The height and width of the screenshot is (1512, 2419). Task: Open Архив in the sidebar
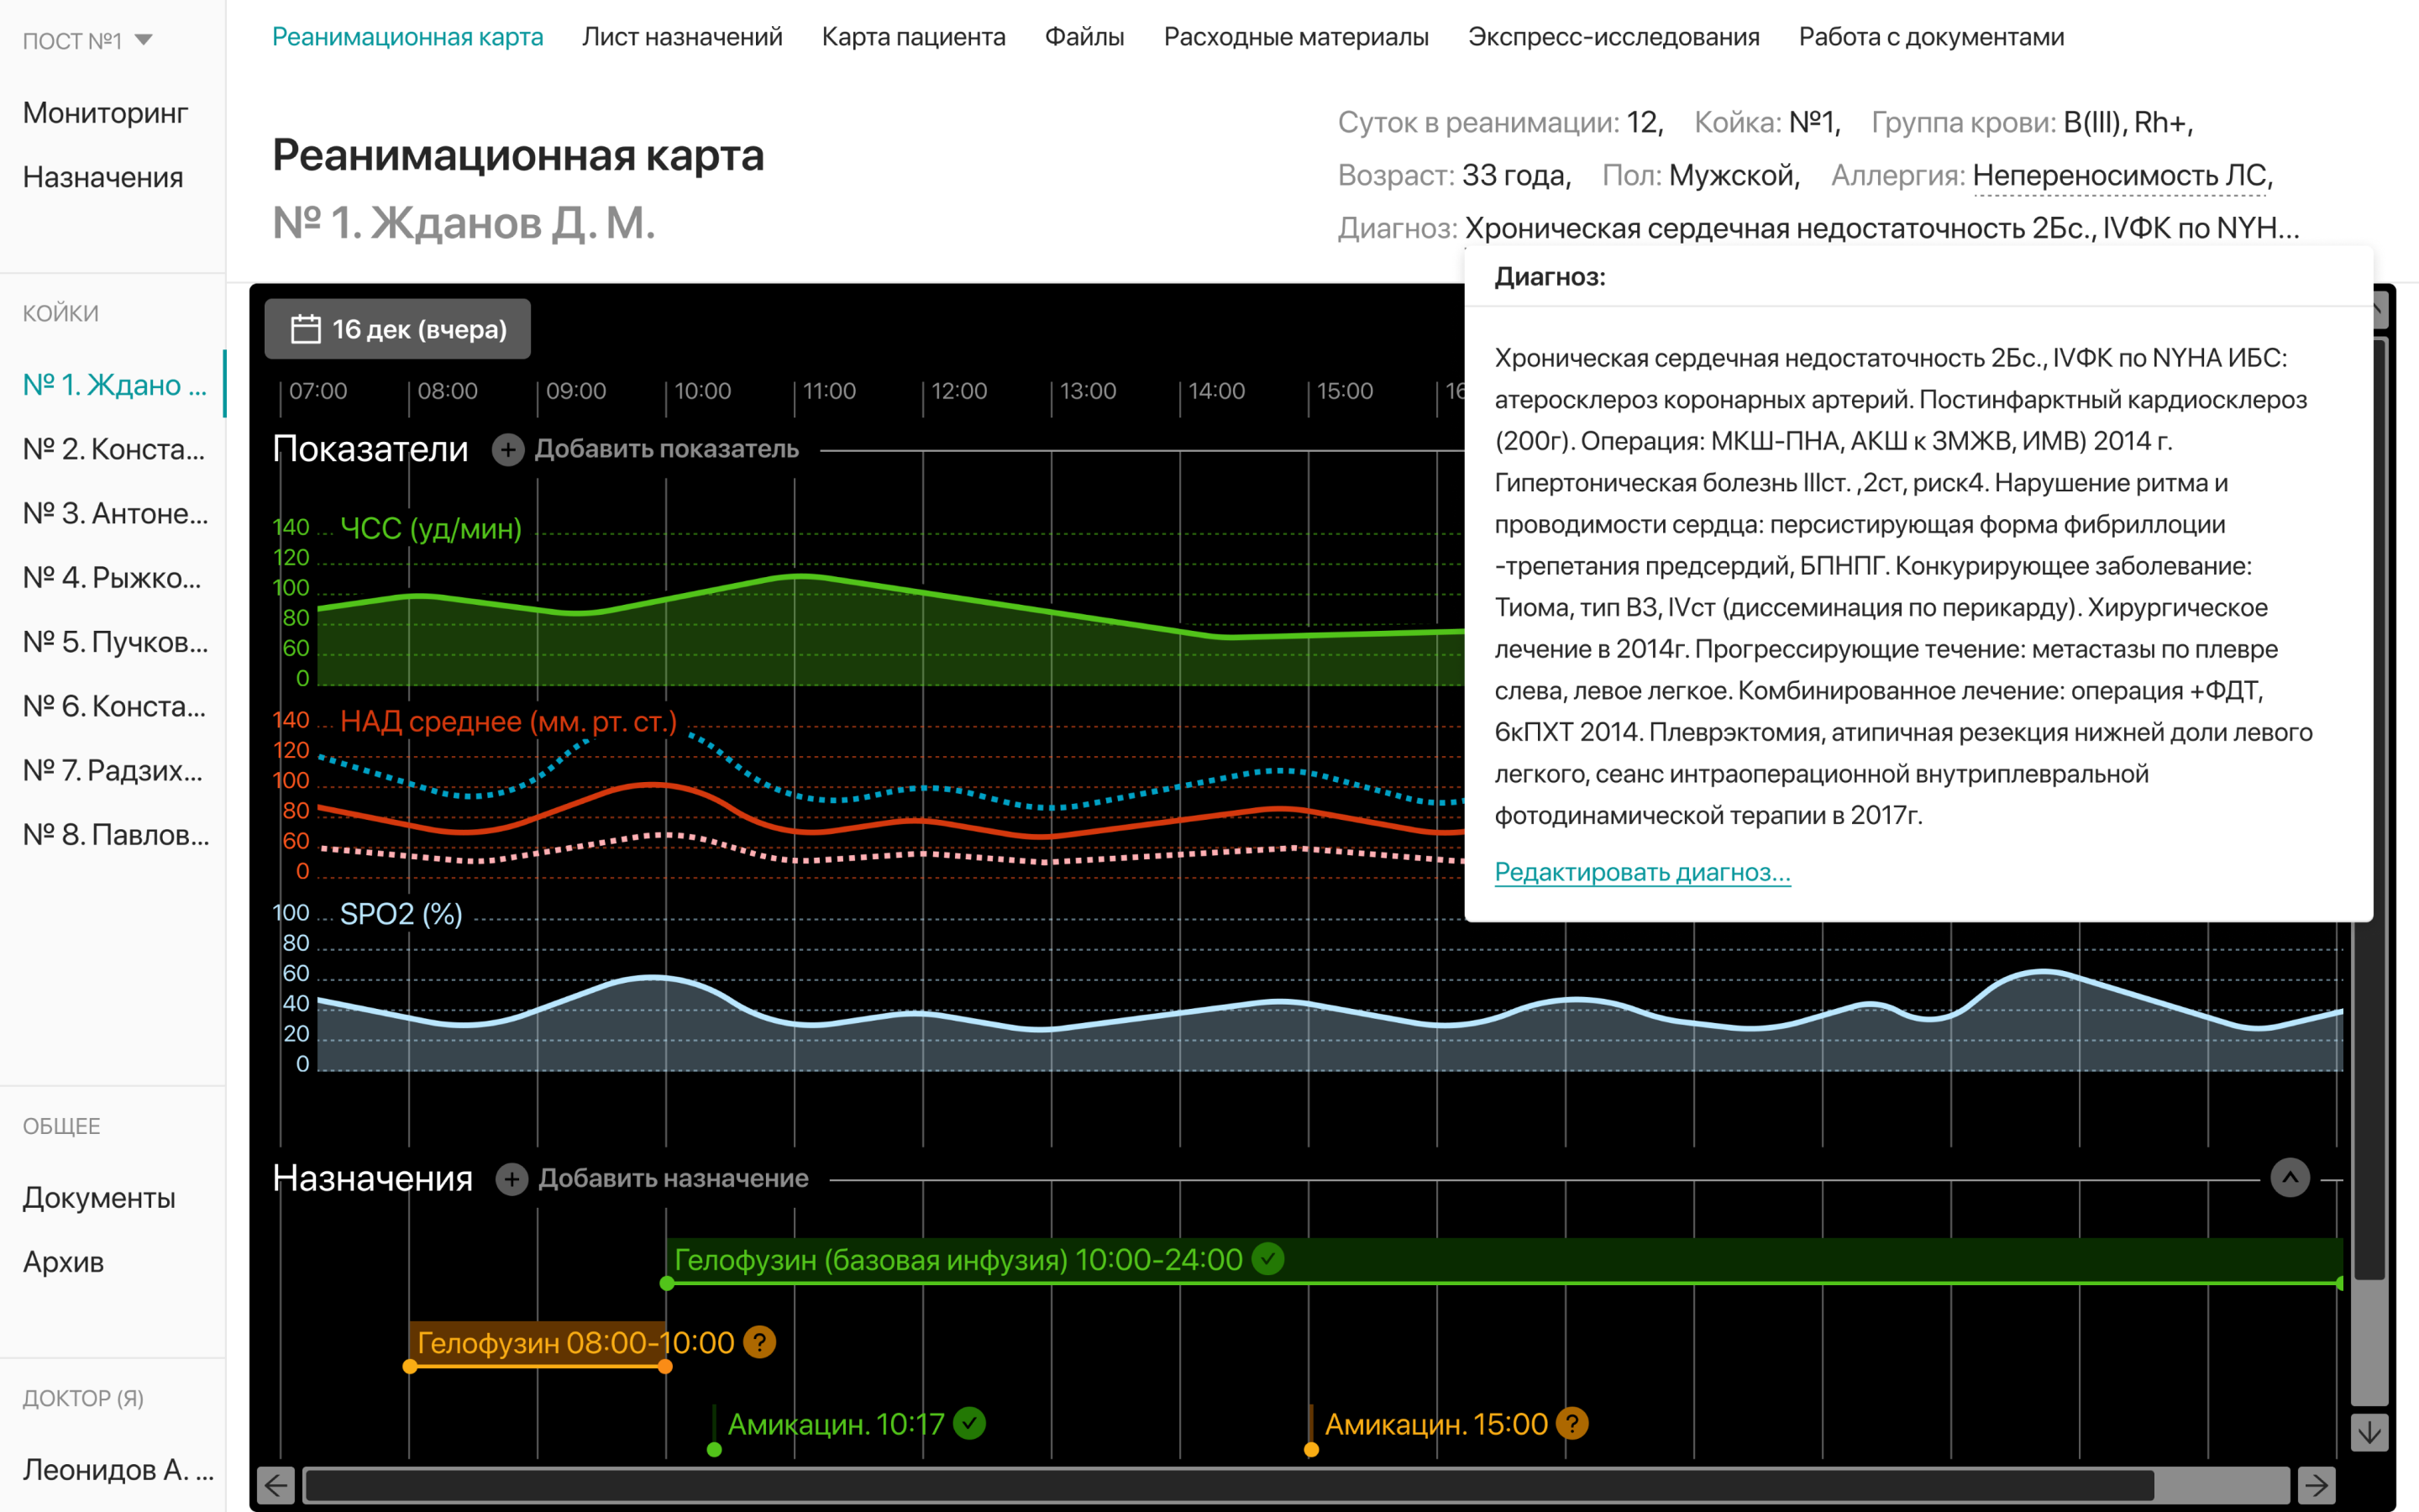pyautogui.click(x=64, y=1262)
